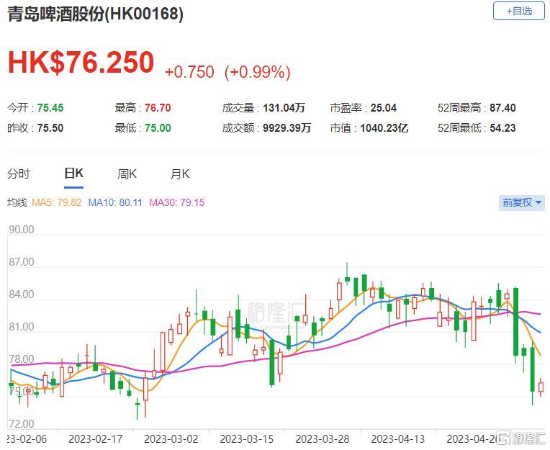550x450 pixels.
Task: Click the 均线 moving average label
Action: click(17, 203)
